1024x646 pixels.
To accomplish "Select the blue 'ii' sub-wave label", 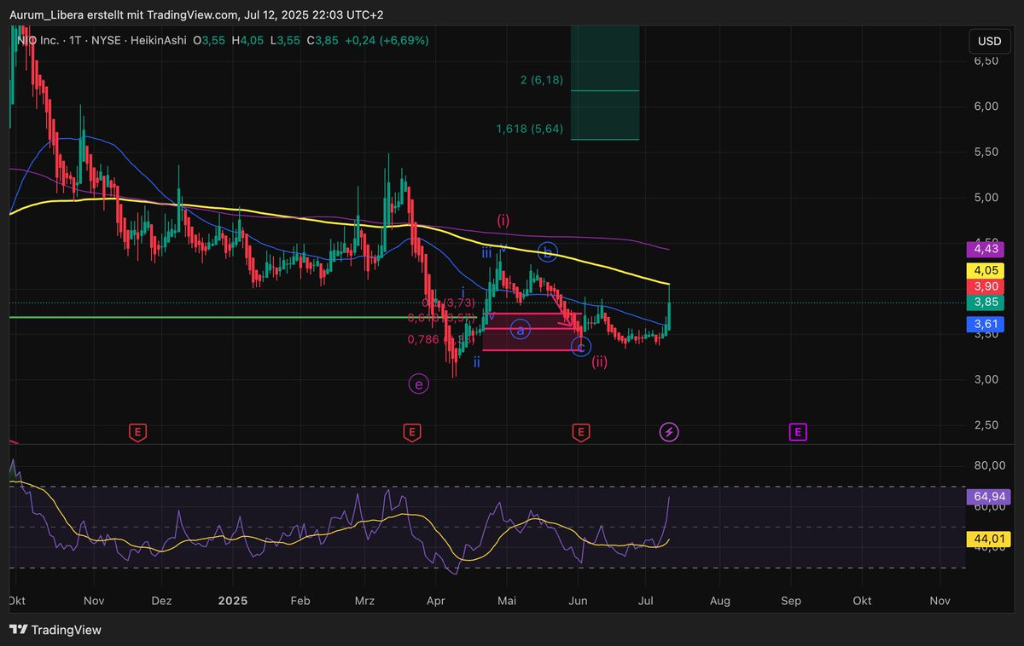I will tap(477, 362).
